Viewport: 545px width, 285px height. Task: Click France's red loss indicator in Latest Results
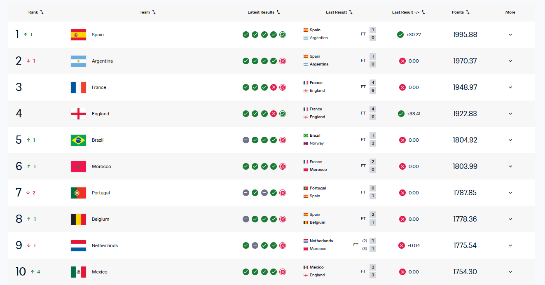click(x=274, y=87)
